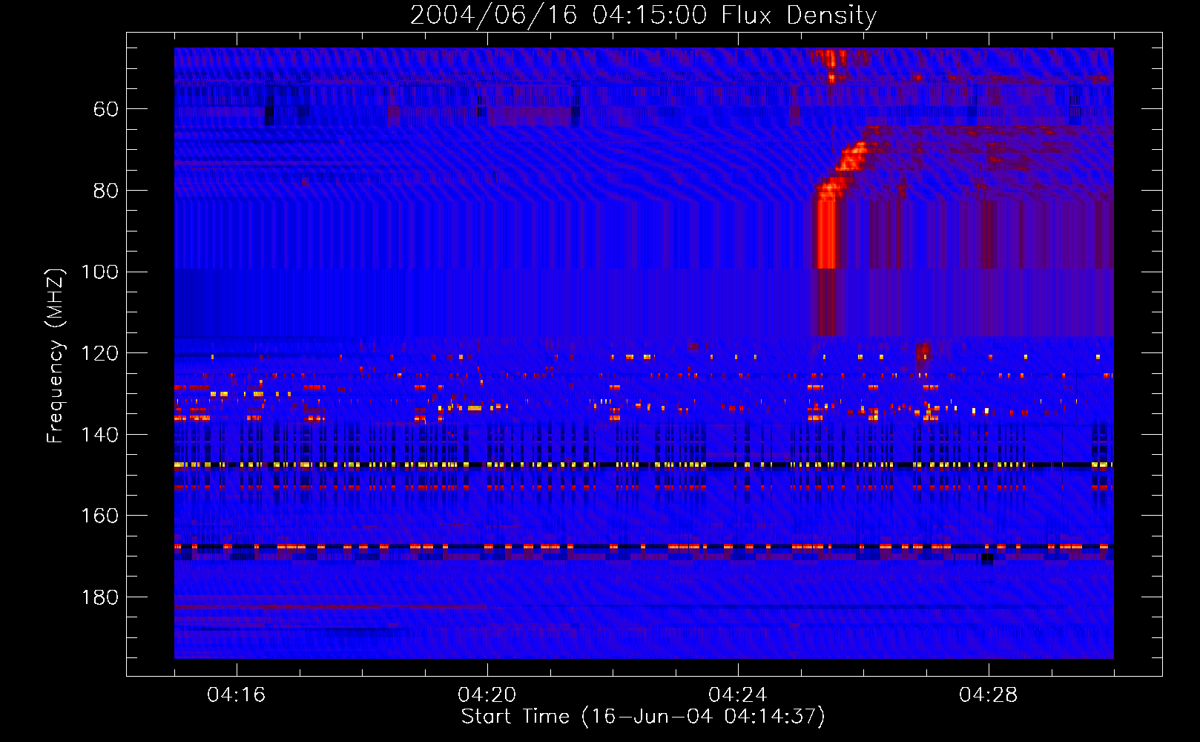The height and width of the screenshot is (742, 1200).
Task: Click the 100 frequency tick label
Action: tap(99, 272)
